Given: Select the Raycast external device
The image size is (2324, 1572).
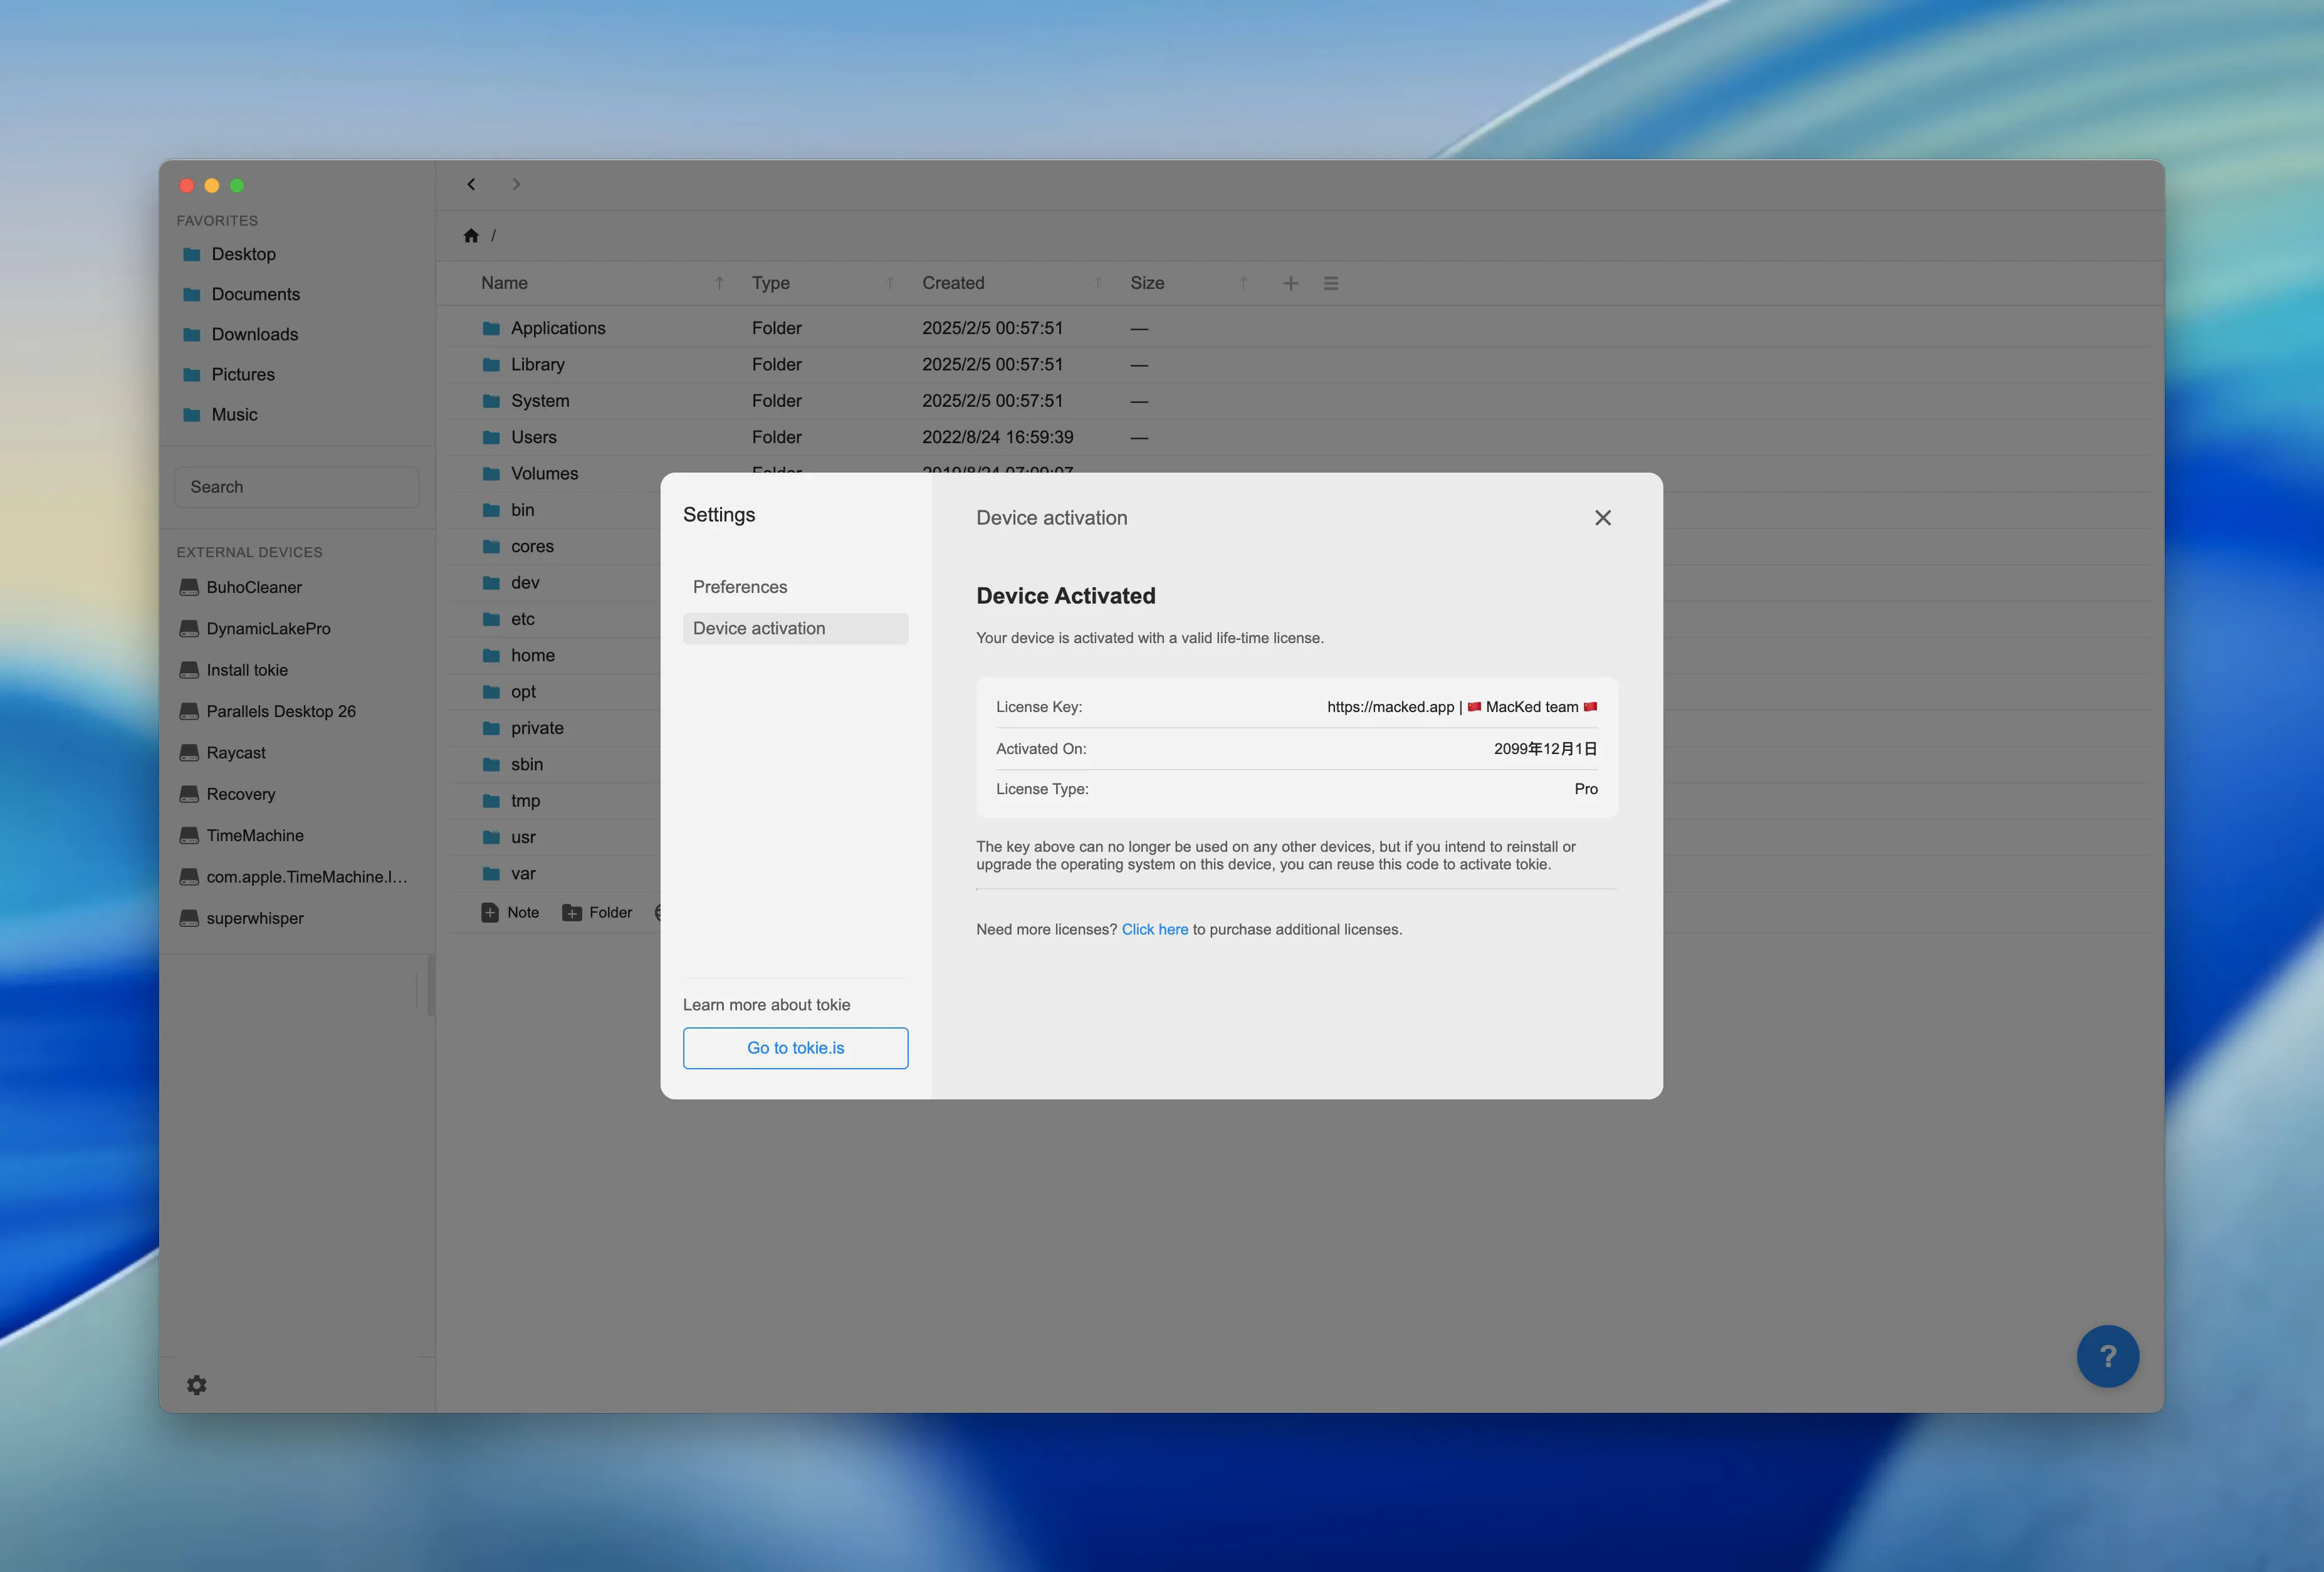Looking at the screenshot, I should [236, 753].
